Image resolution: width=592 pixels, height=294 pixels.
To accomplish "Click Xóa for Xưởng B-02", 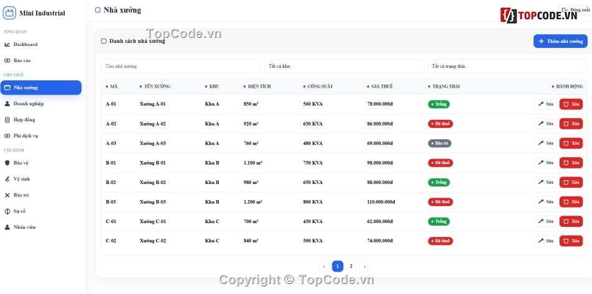I will coord(571,182).
